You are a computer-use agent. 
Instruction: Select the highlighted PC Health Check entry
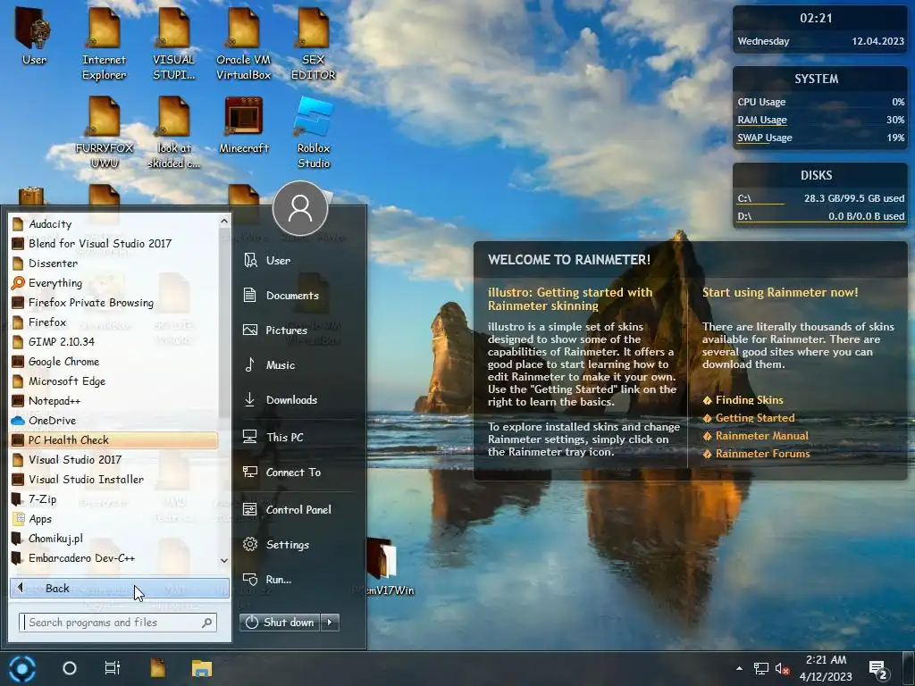[x=113, y=439]
